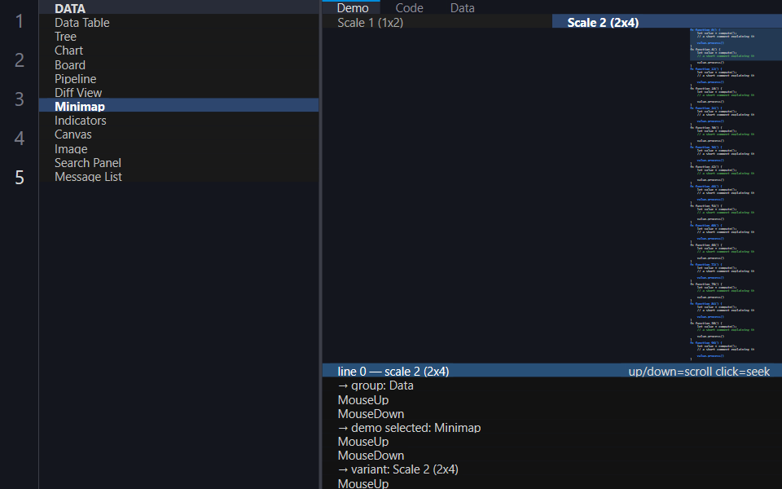Screen dimensions: 782x489
Task: Open the Code tab
Action: tap(409, 7)
